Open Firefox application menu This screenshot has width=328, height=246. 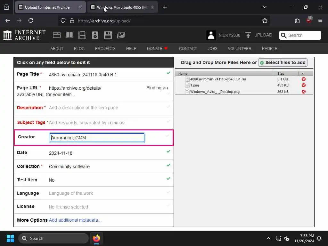pos(320,20)
